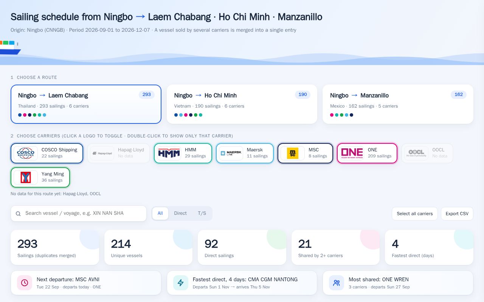Click the HMM carrier logo
The height and width of the screenshot is (302, 484).
coord(169,153)
